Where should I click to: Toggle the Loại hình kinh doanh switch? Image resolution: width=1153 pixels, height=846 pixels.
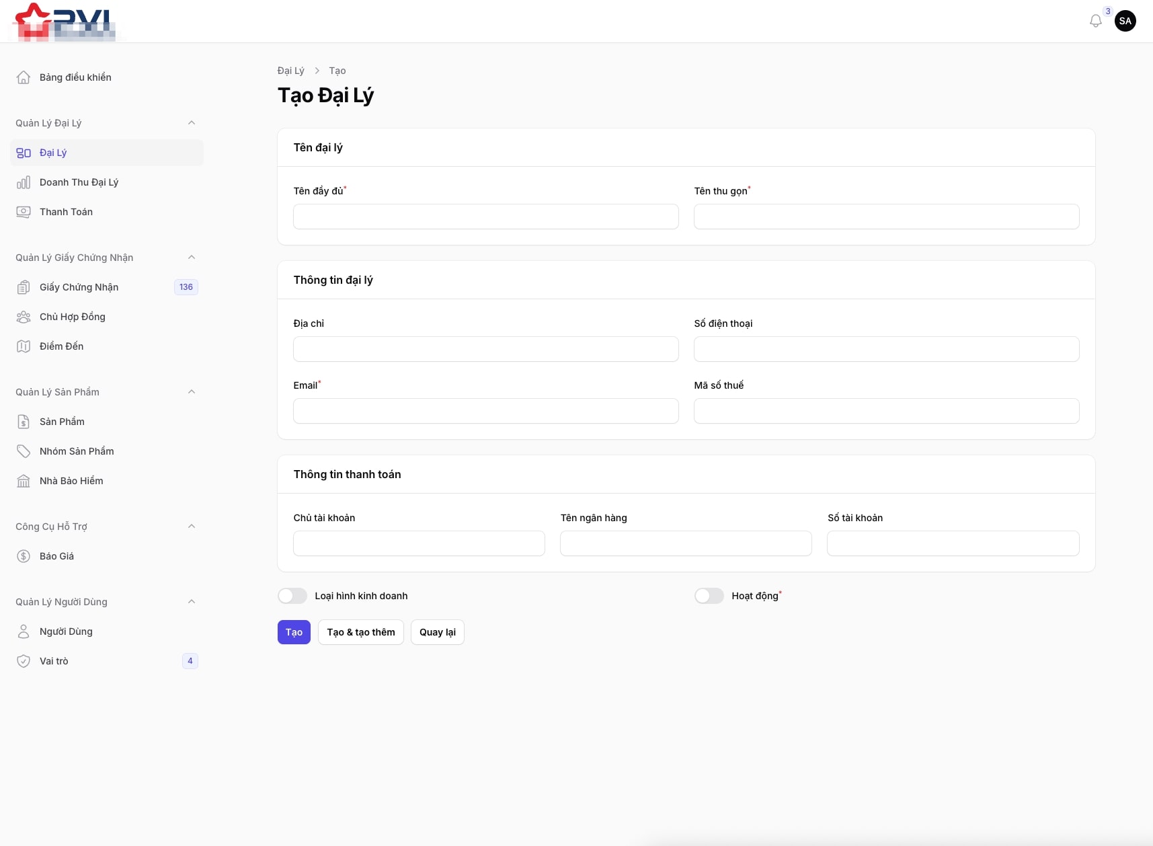pyautogui.click(x=292, y=596)
